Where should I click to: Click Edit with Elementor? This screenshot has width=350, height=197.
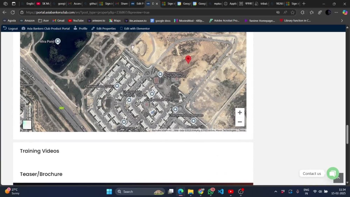coord(135,28)
